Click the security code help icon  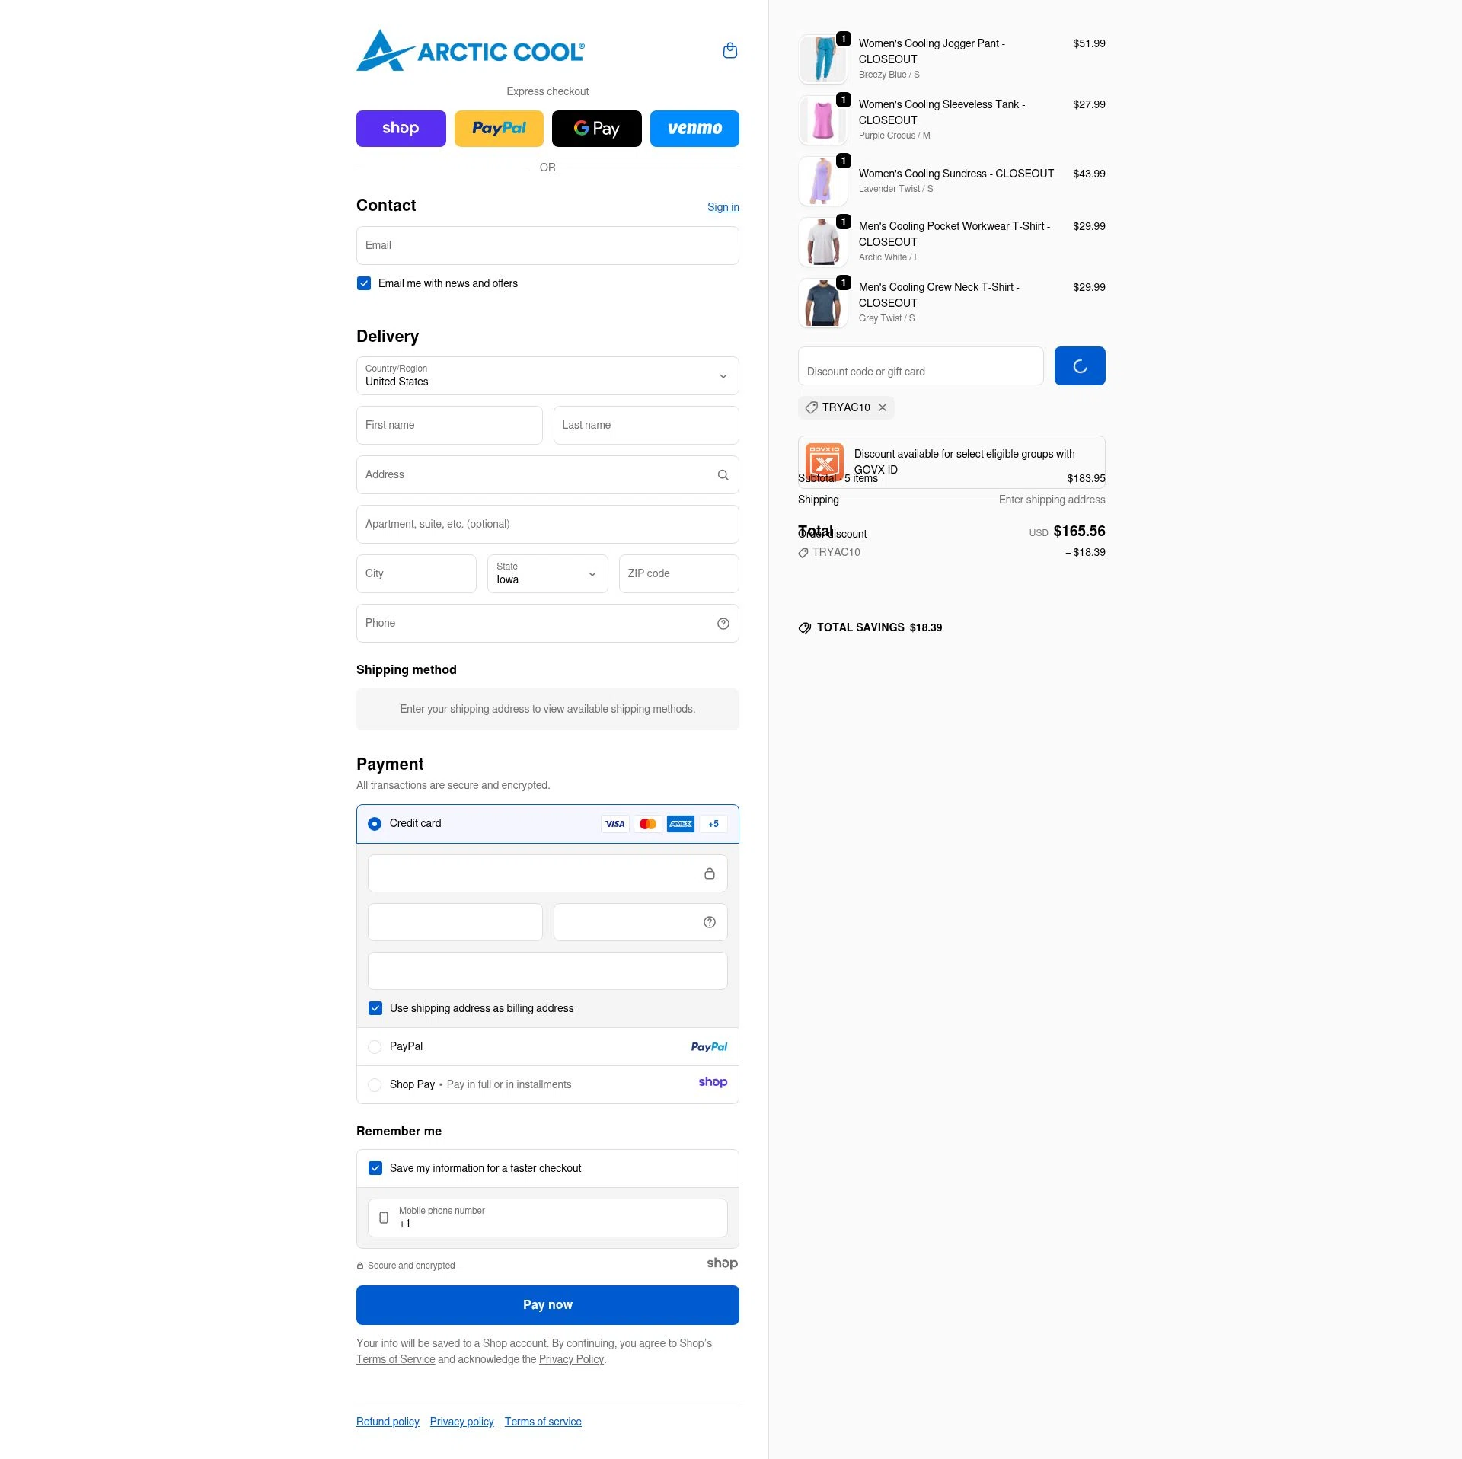coord(709,922)
